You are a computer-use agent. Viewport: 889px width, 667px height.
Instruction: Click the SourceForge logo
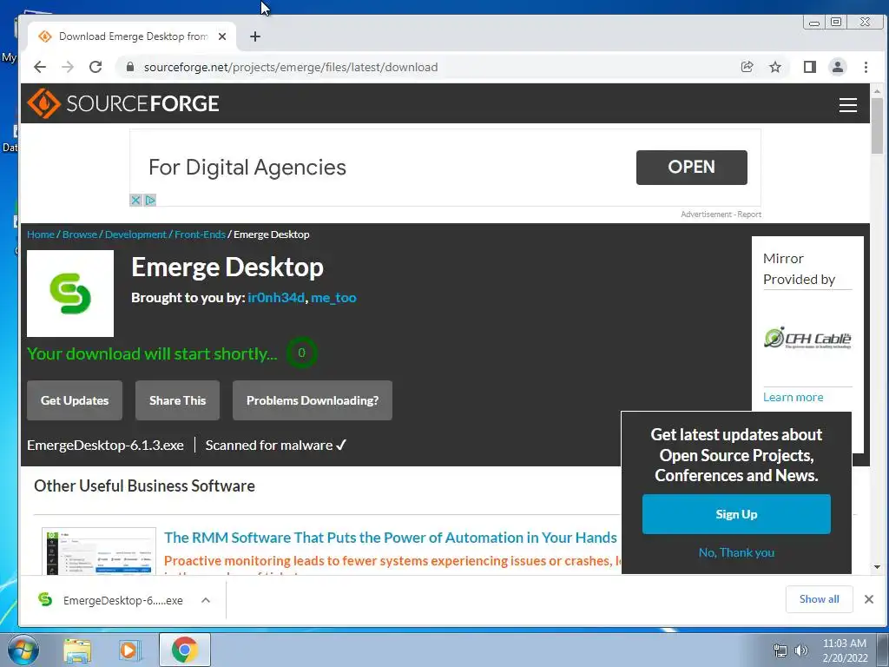coord(122,103)
